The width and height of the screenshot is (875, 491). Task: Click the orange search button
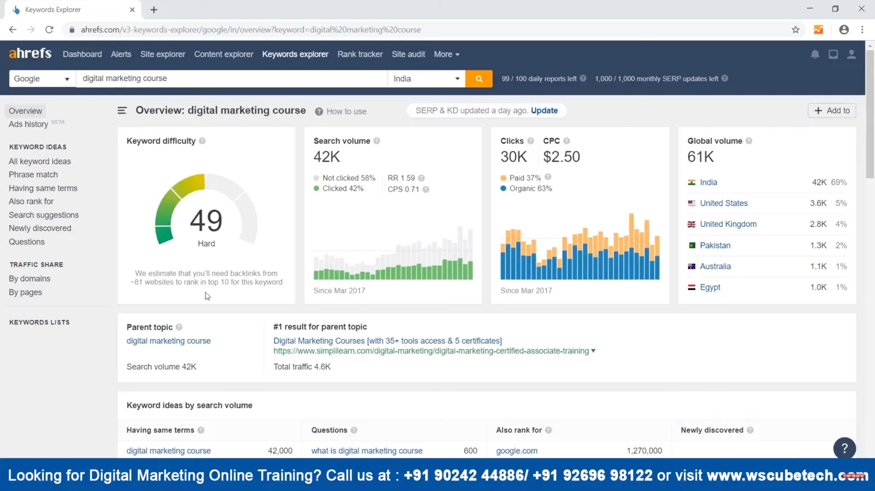pos(479,79)
